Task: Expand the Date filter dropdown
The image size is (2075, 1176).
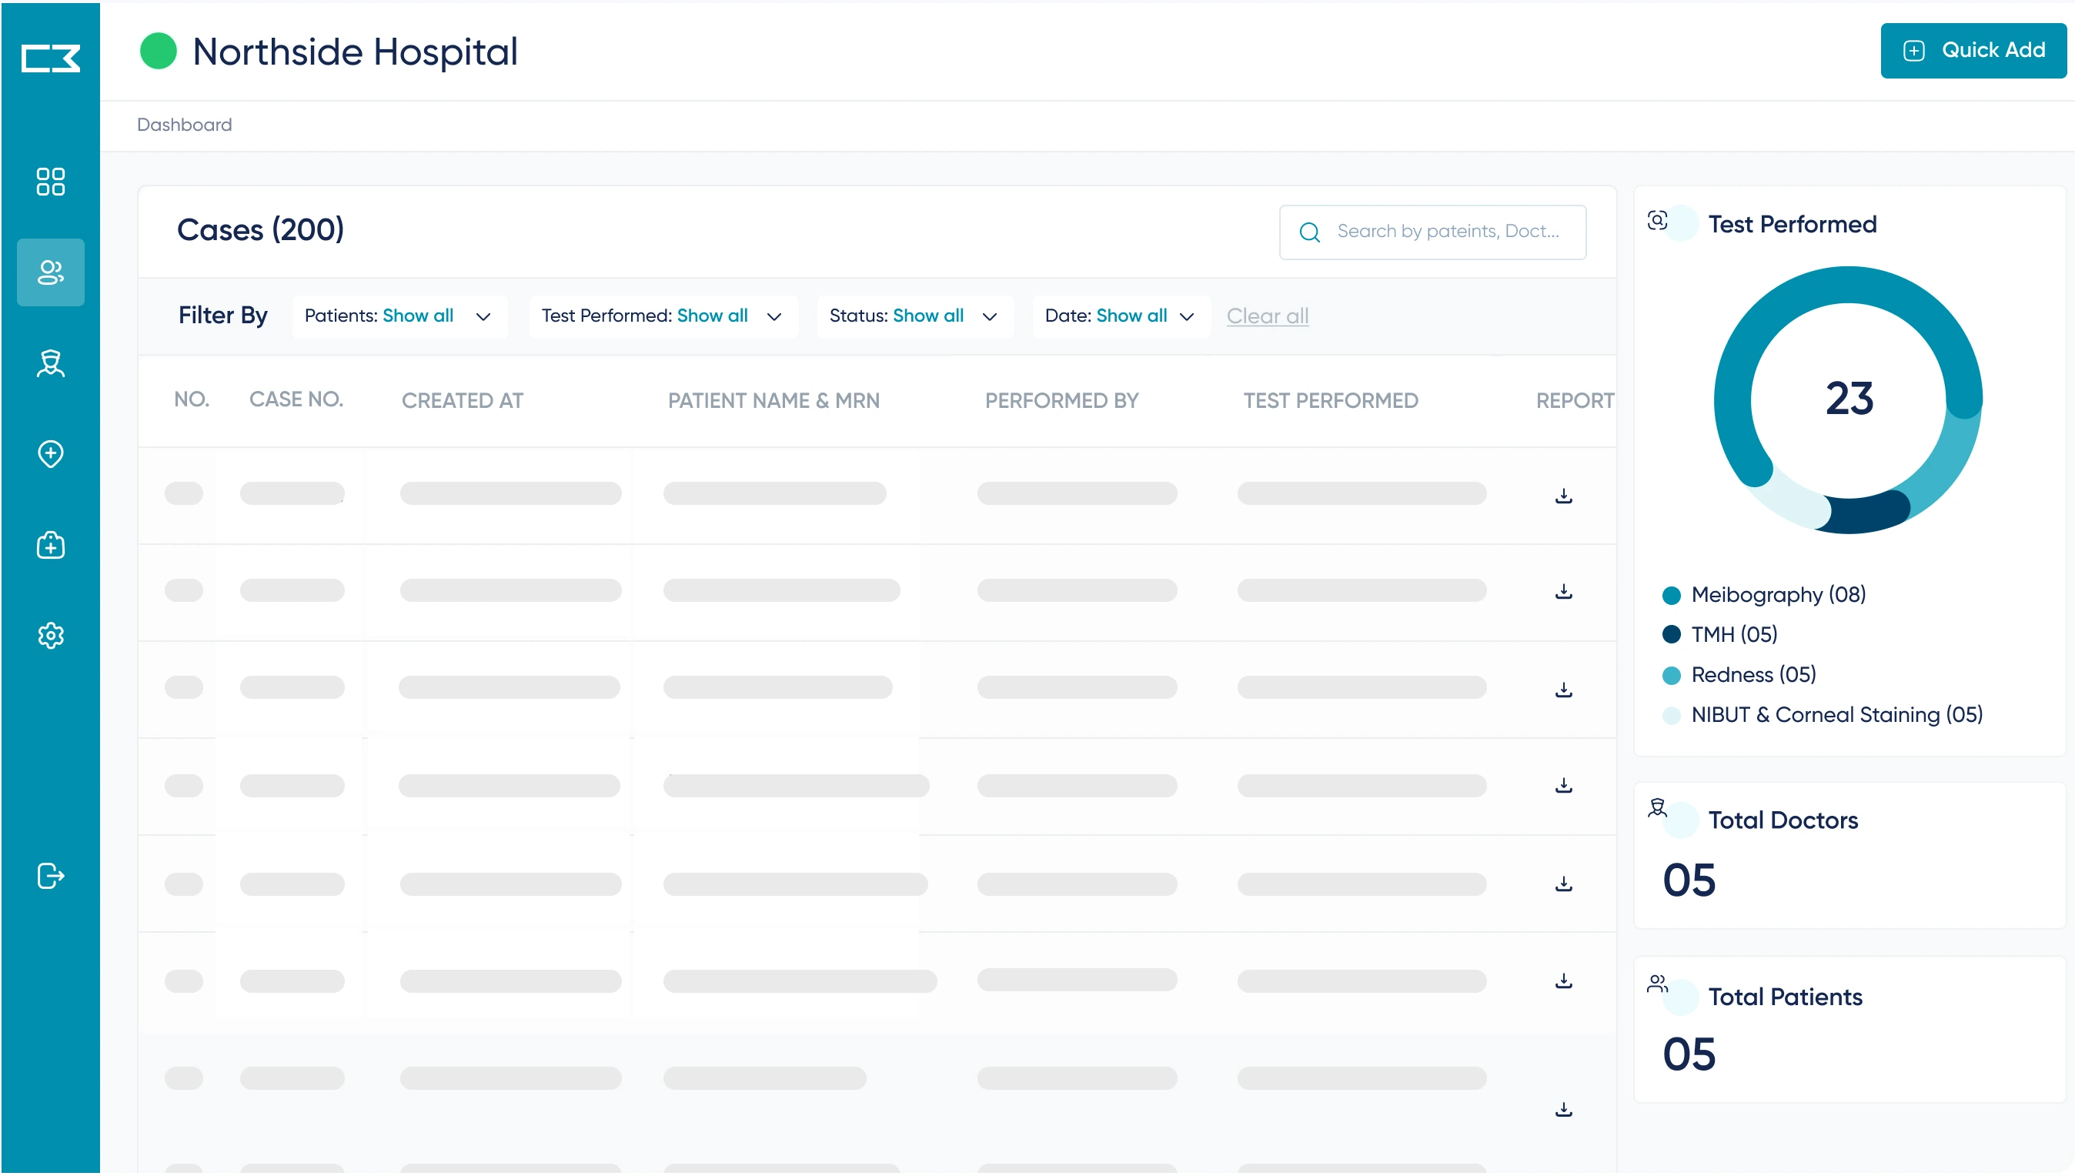Action: (1121, 316)
